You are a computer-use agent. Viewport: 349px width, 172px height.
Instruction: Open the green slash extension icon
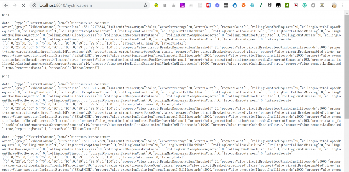coord(261,5)
